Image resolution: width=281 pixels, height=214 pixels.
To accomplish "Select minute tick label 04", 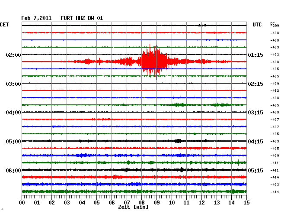I will (x=82, y=202).
